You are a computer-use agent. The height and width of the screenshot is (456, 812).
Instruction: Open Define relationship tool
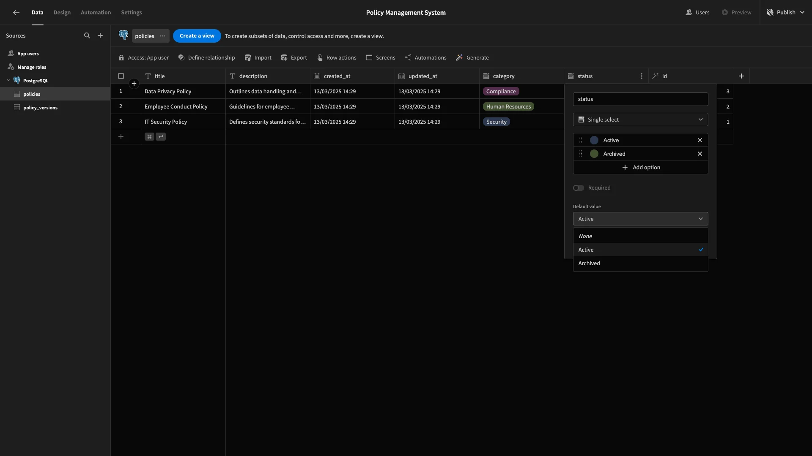[207, 57]
